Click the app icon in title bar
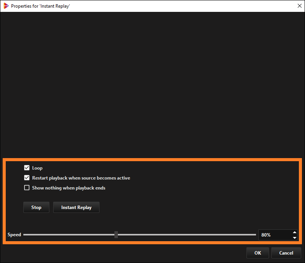The height and width of the screenshot is (263, 305). pos(6,6)
